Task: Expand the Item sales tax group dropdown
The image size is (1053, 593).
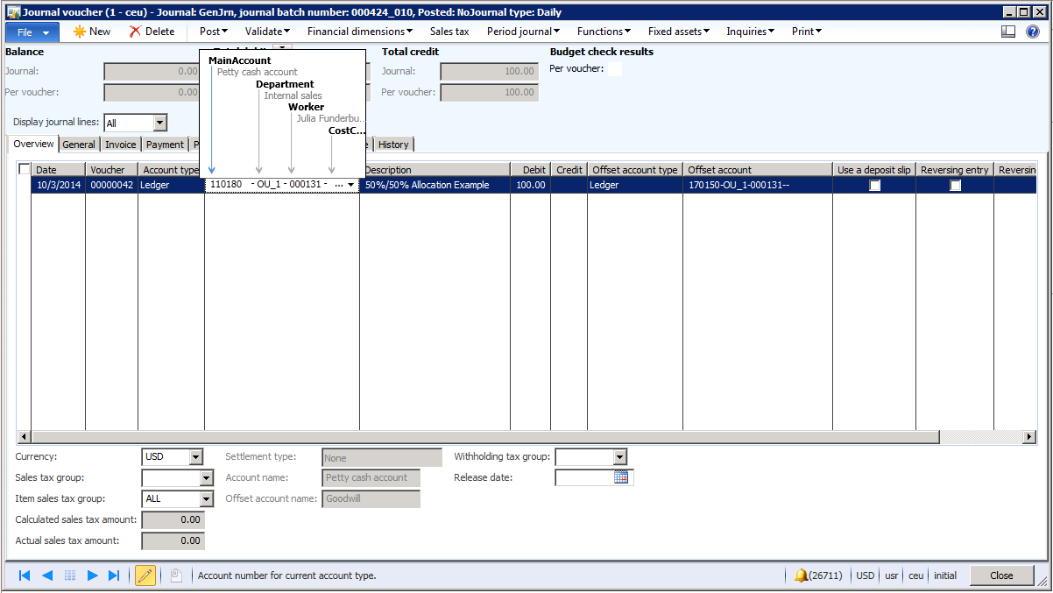Action: click(207, 499)
